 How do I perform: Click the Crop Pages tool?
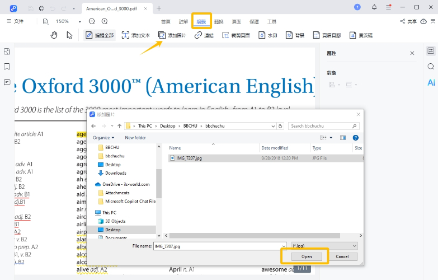pyautogui.click(x=236, y=35)
